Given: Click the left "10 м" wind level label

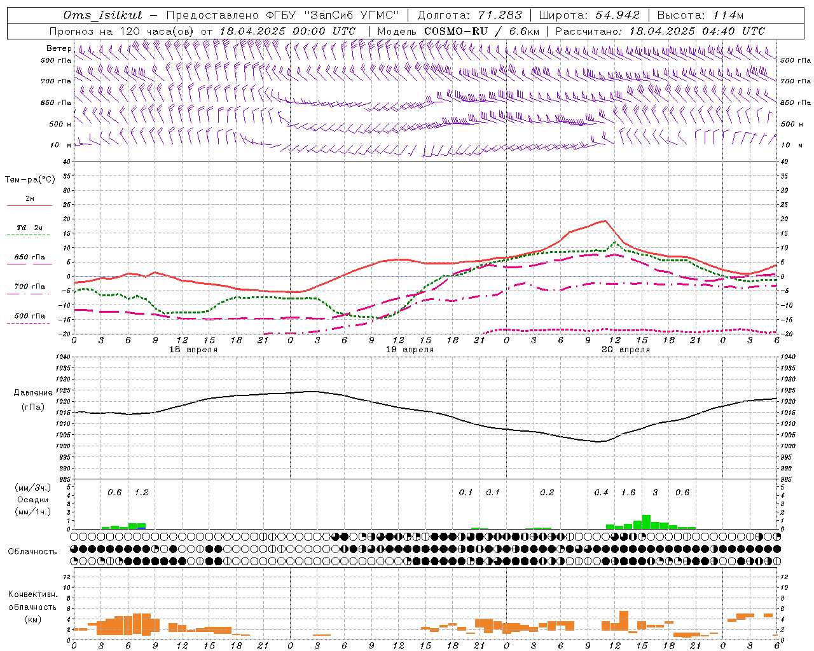Looking at the screenshot, I should [60, 145].
